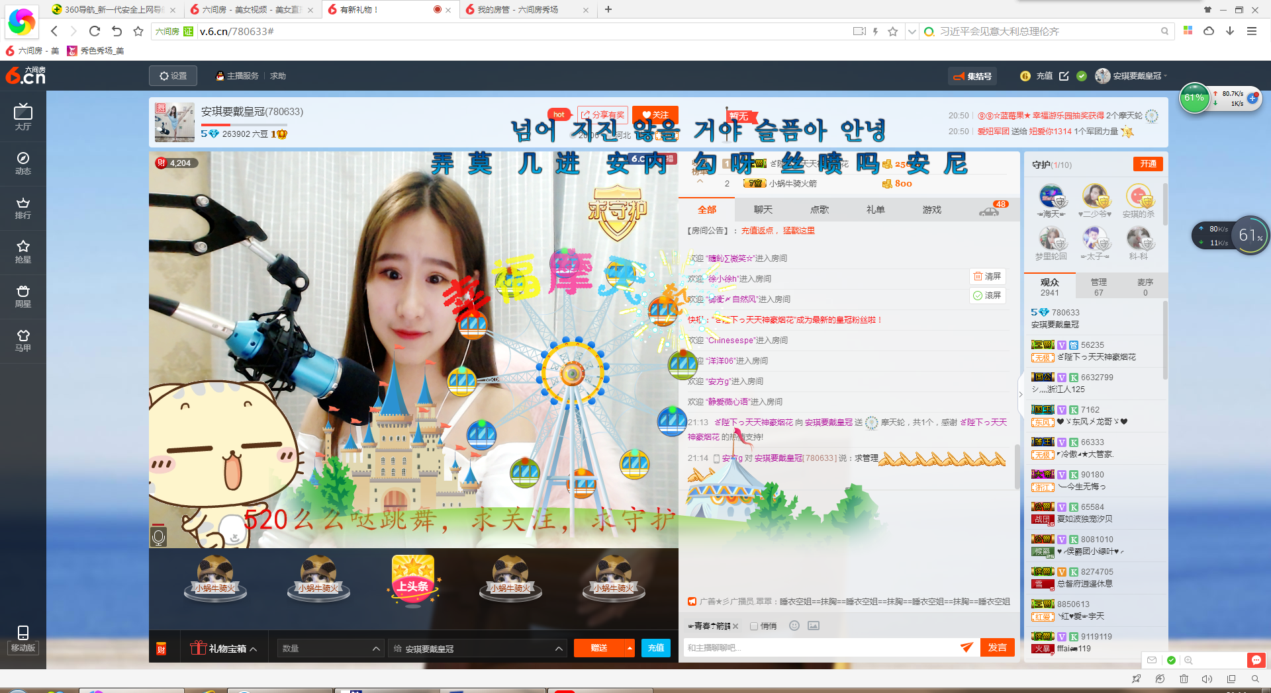This screenshot has height=693, width=1271.
Task: Expand the 礼物宝箱 gift box panel
Action: pos(224,649)
